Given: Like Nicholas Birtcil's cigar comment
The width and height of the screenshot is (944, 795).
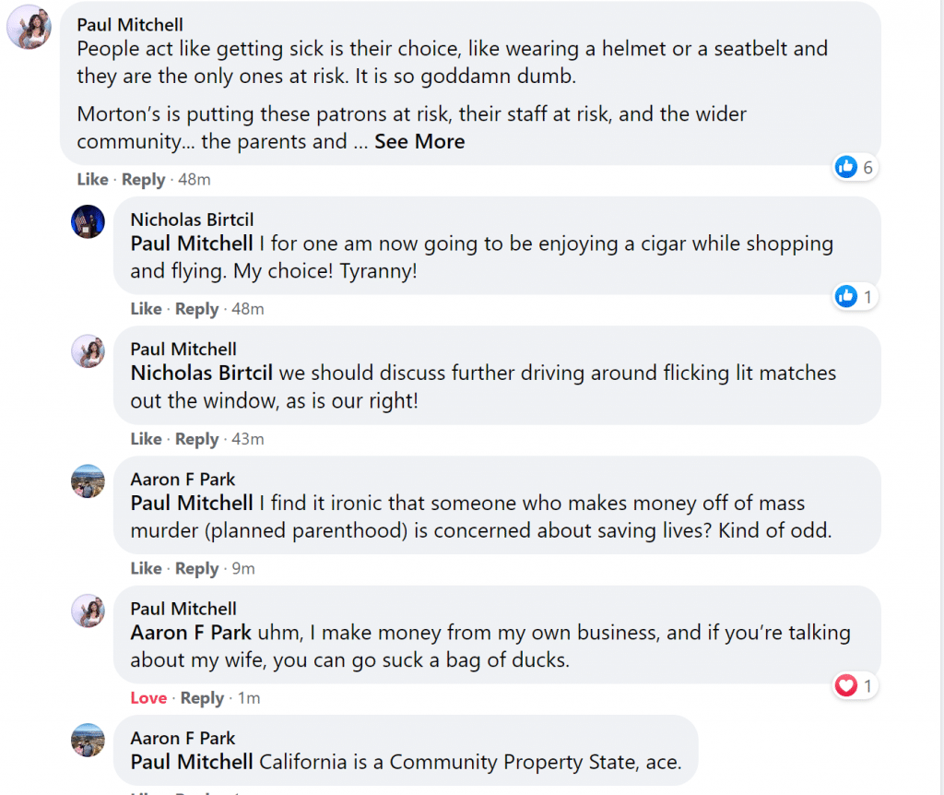Looking at the screenshot, I should point(146,309).
